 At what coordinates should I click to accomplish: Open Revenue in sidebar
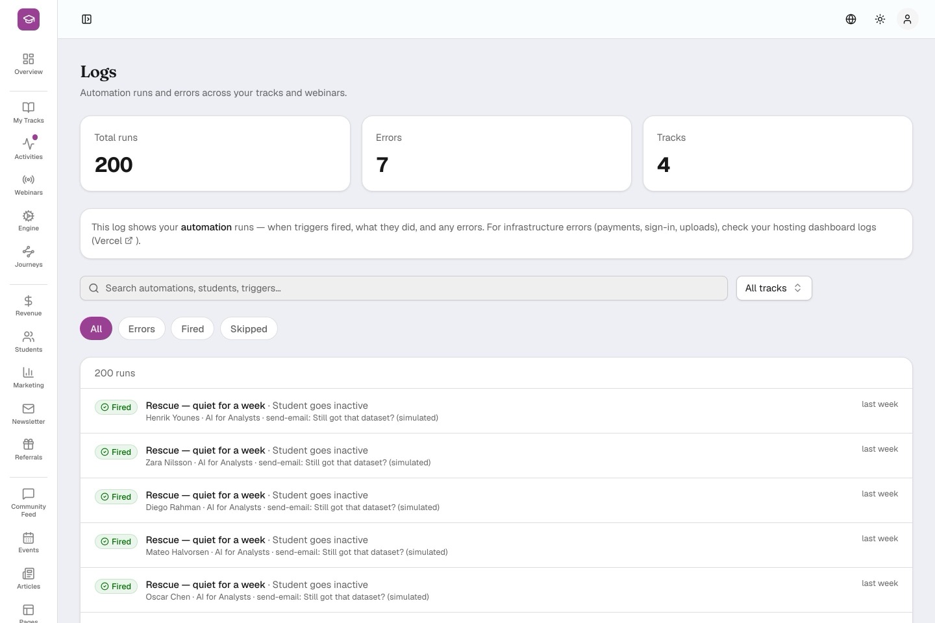point(29,306)
